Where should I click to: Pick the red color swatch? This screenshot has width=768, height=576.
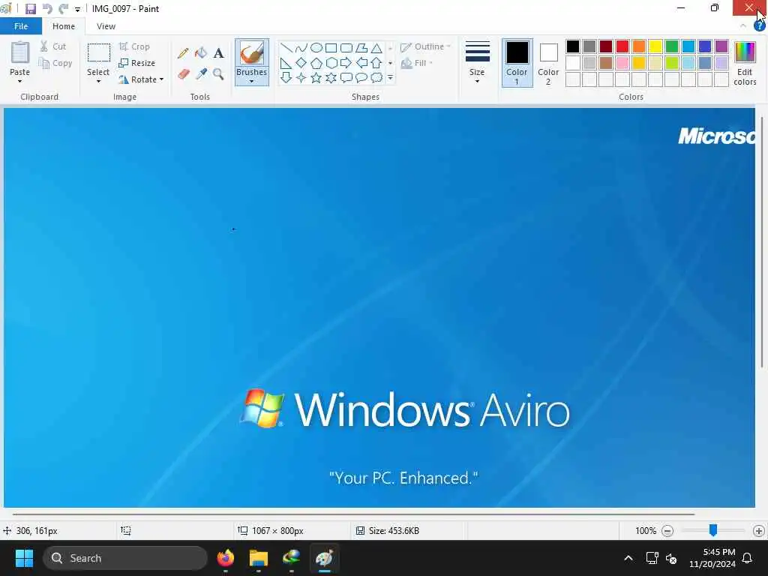622,46
